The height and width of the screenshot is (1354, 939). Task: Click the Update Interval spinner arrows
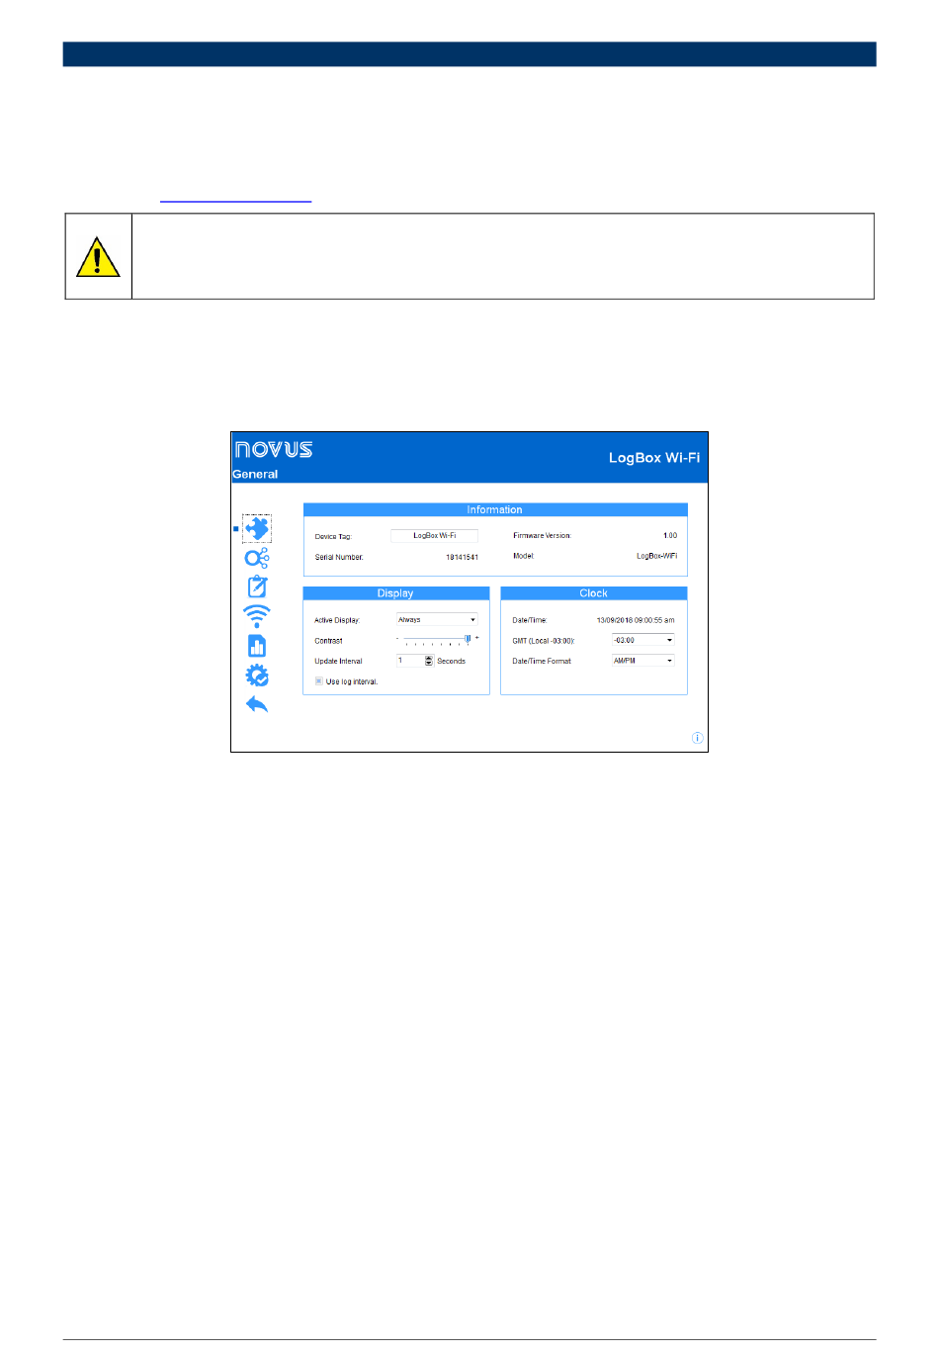point(429,661)
